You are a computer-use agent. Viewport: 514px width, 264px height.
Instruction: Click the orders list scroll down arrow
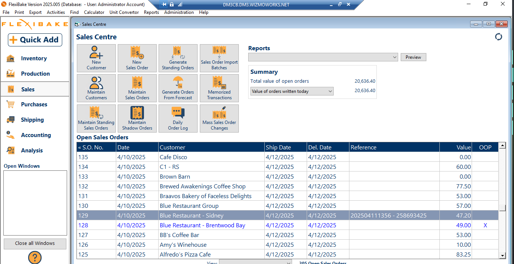(x=502, y=255)
